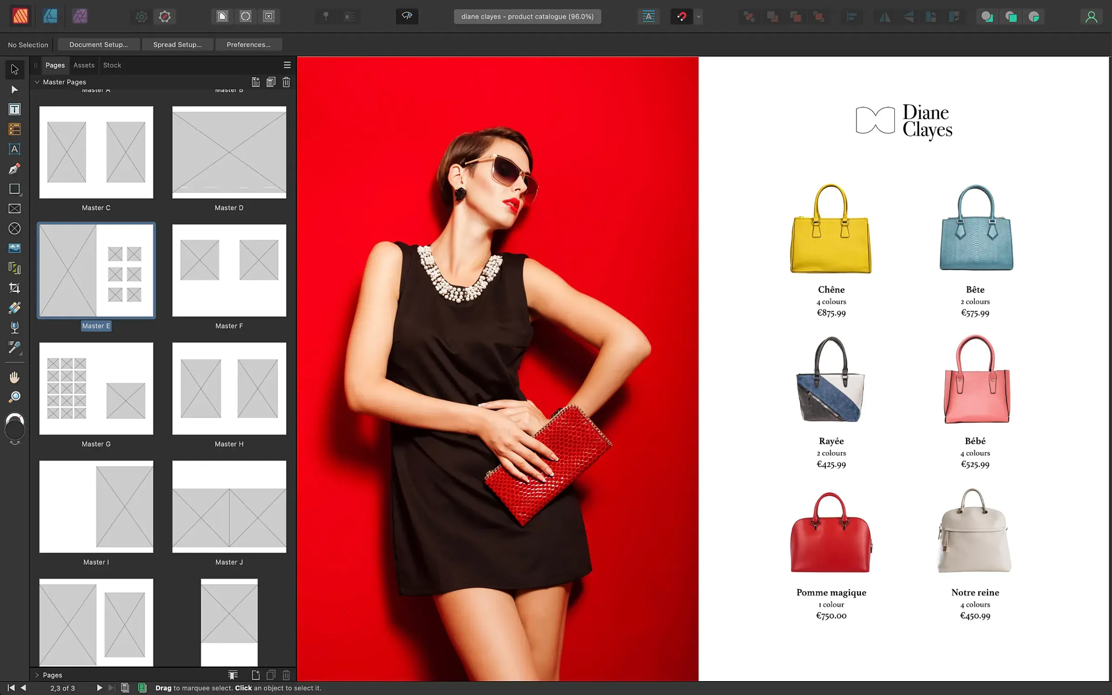1112x695 pixels.
Task: Open Preferences
Action: coord(249,44)
